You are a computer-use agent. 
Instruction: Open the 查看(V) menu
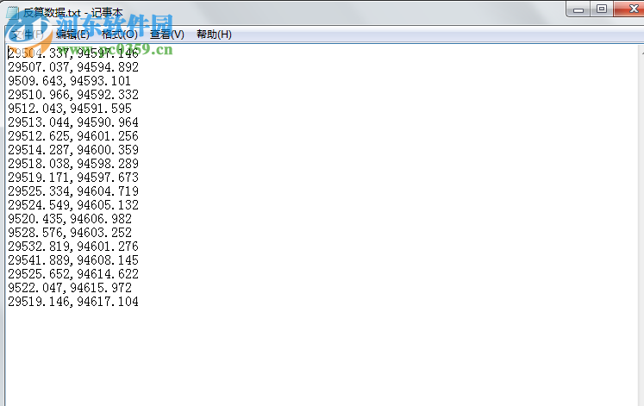pyautogui.click(x=166, y=34)
